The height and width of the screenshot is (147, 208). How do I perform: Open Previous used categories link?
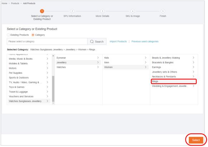(145, 41)
